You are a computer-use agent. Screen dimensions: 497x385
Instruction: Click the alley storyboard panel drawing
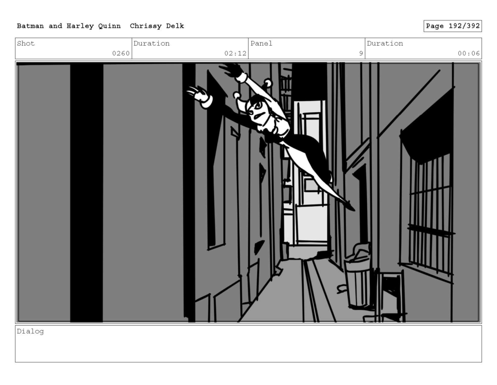(248, 192)
